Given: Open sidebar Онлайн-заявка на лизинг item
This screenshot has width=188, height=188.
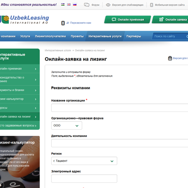Looking at the screenshot, I should (20, 117).
